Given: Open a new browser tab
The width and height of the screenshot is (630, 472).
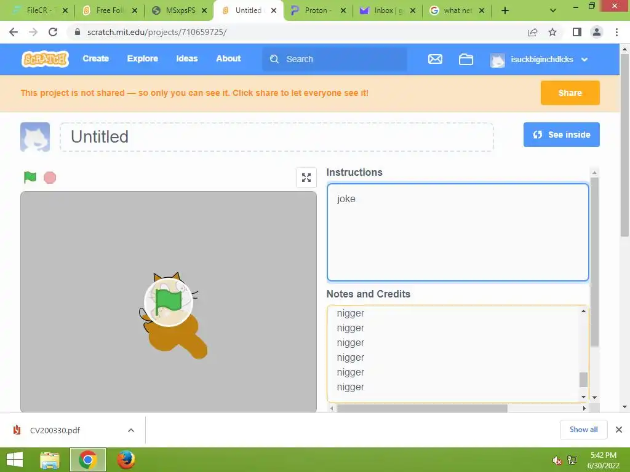Looking at the screenshot, I should click(x=505, y=10).
